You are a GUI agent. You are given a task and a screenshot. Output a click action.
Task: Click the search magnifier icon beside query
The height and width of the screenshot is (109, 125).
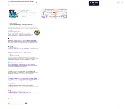click(9, 2)
